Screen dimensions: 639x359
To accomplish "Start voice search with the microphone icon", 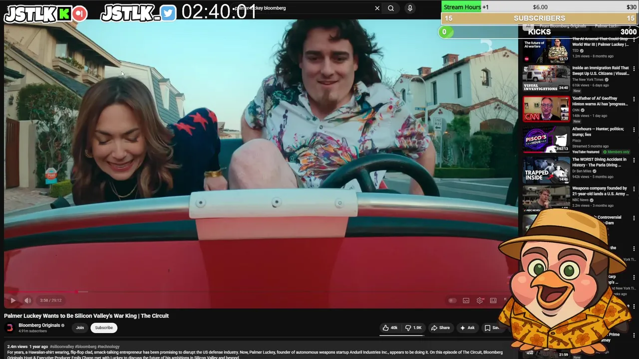I will tap(410, 8).
